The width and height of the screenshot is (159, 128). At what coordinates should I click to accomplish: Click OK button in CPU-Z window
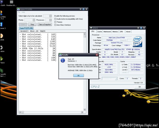tap(140, 87)
